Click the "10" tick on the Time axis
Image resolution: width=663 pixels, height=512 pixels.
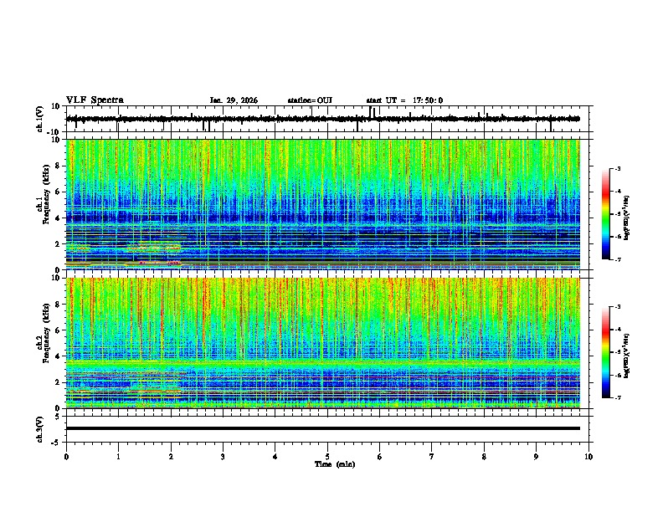click(588, 456)
